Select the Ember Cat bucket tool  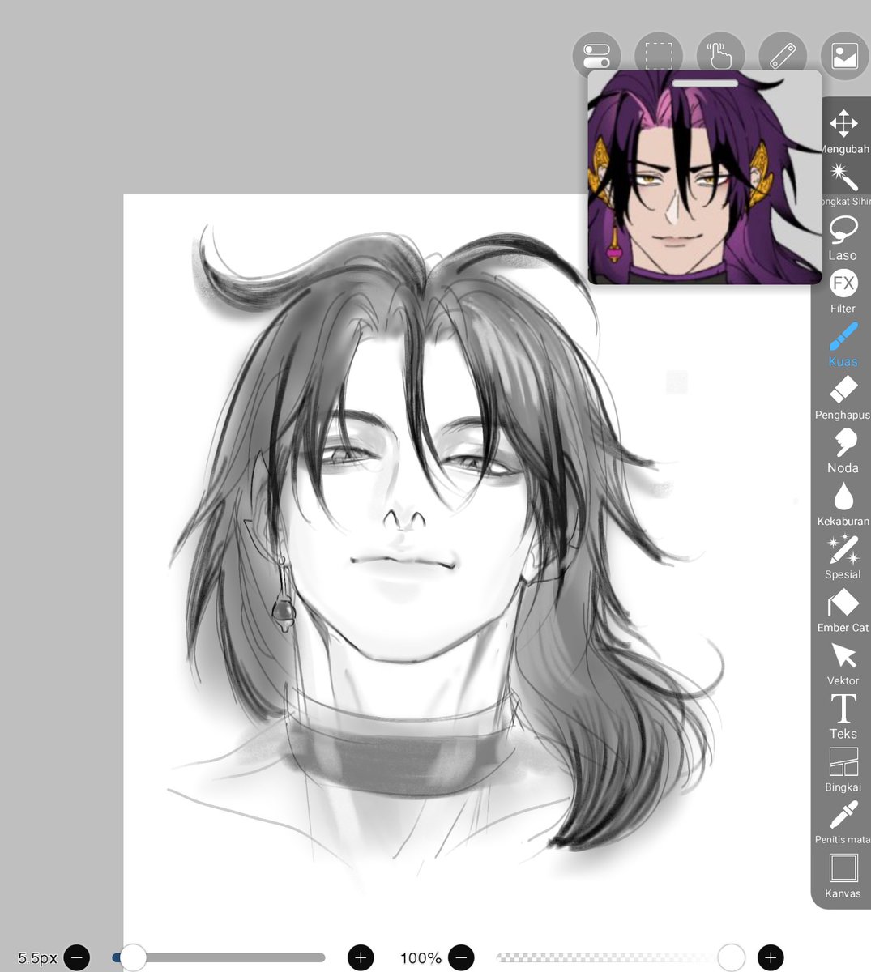click(x=843, y=612)
